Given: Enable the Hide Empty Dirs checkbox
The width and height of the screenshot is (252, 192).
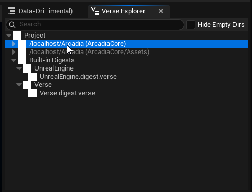Looking at the screenshot, I should (x=191, y=25).
